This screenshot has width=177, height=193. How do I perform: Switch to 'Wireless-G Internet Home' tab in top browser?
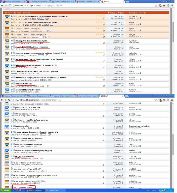tap(63, 2)
